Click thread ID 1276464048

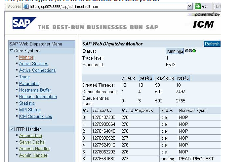104,131
